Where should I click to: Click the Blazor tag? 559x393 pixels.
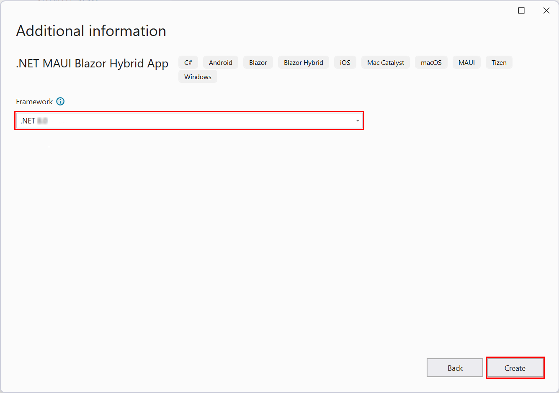(x=258, y=62)
